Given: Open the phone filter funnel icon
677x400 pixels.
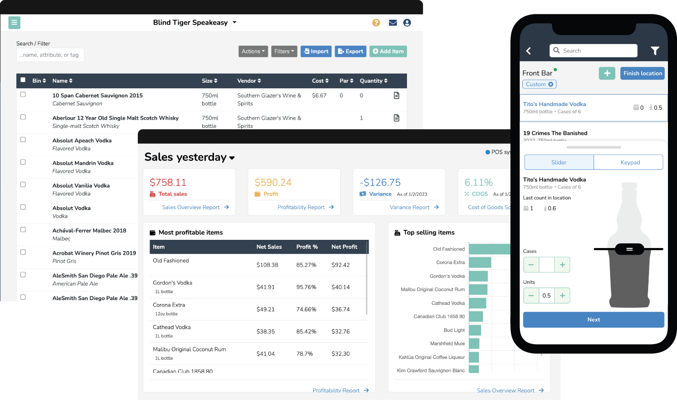Looking at the screenshot, I should pos(655,51).
